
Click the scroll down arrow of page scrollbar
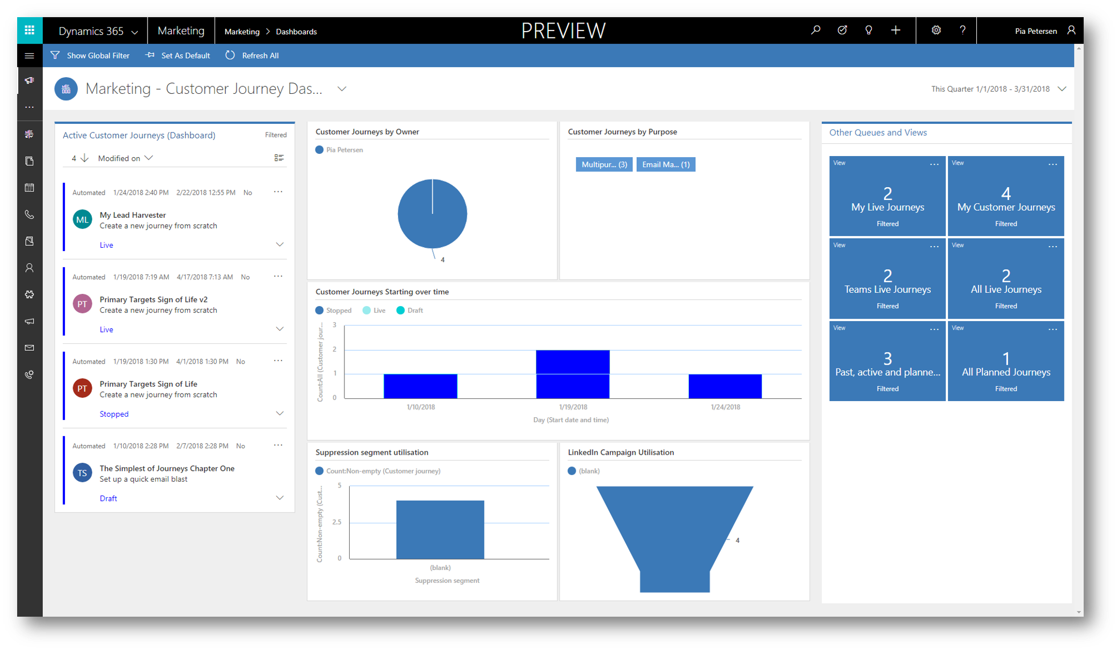[x=1078, y=612]
